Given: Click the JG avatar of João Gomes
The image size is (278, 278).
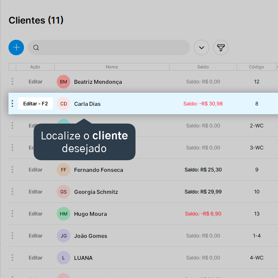Looking at the screenshot, I should (63, 236).
